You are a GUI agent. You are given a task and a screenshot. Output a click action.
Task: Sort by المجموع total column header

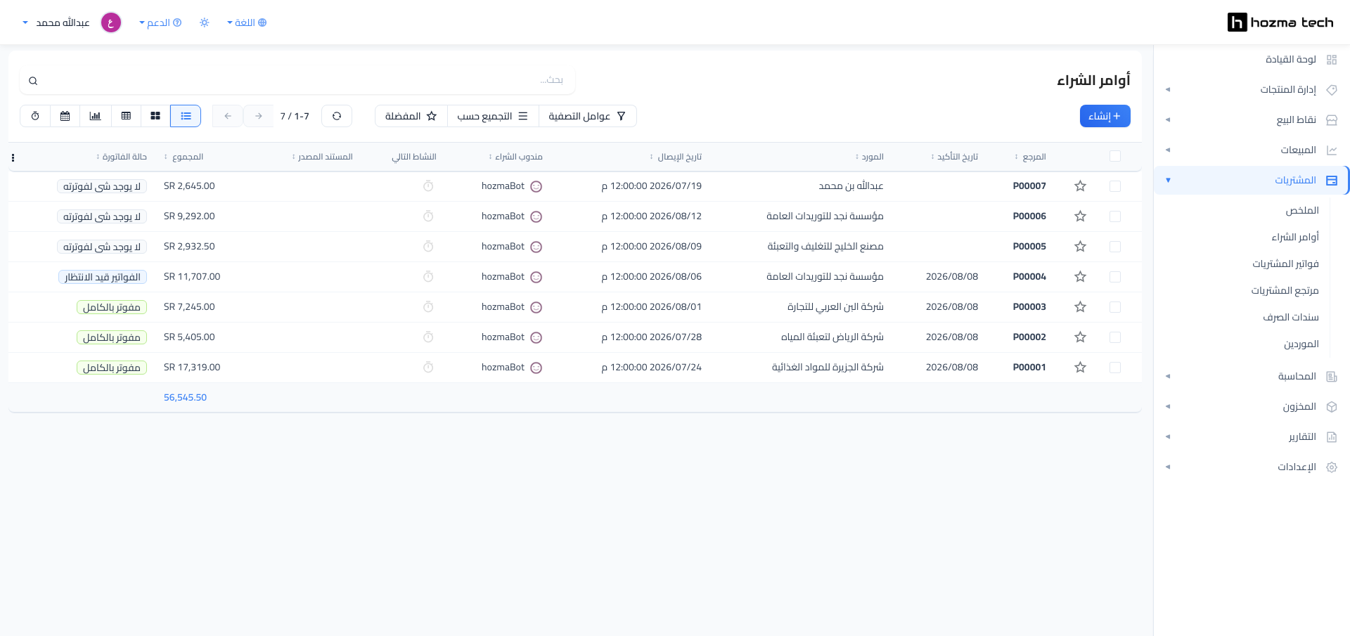pos(184,157)
